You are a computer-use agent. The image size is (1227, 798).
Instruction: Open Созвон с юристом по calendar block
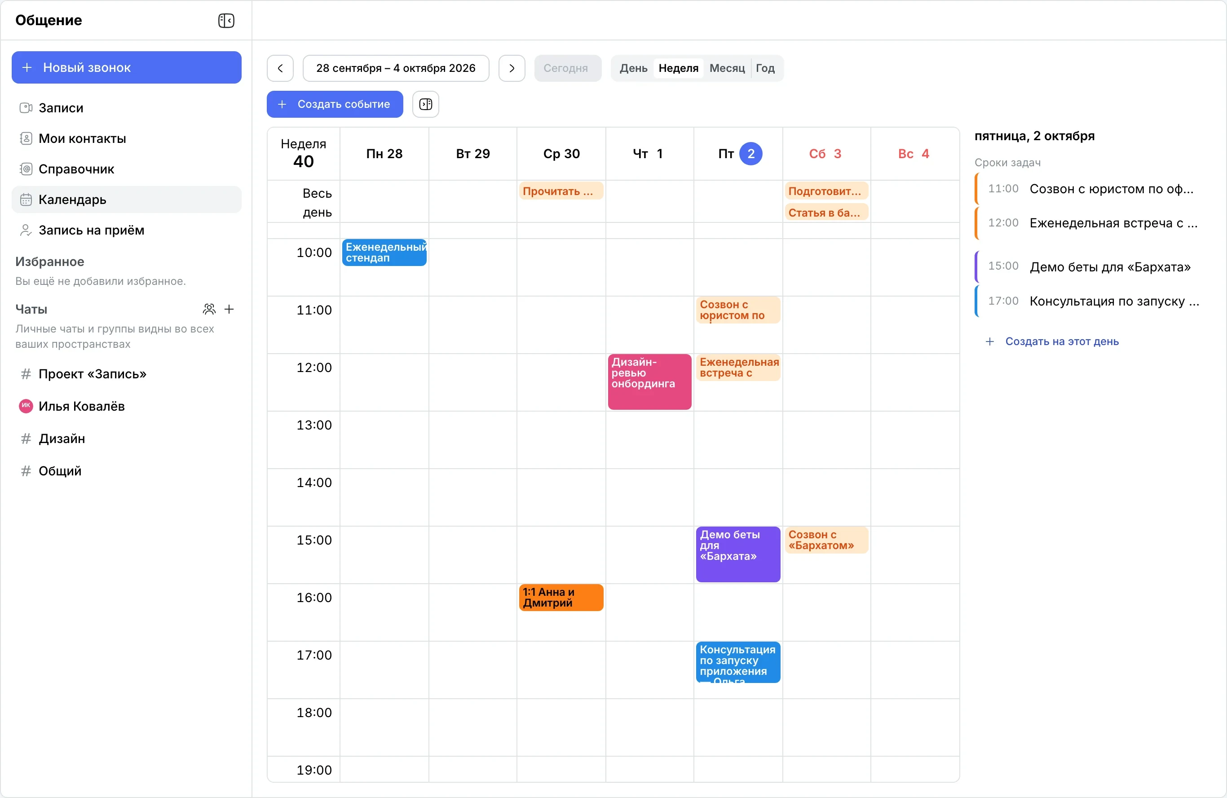(738, 310)
